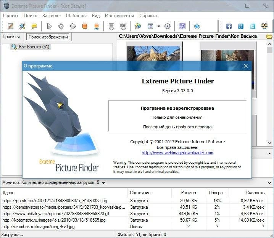The width and height of the screenshot is (274, 238).
Task: Start download with the play icon
Action: coord(49,26)
